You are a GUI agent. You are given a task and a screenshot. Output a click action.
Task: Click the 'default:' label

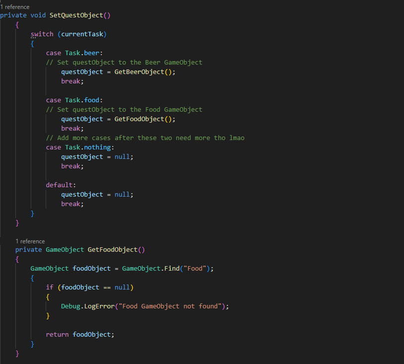point(61,185)
